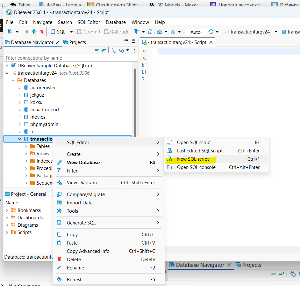Open the active connection dropdown arrow
This screenshot has width=300, height=286.
coord(276,32)
